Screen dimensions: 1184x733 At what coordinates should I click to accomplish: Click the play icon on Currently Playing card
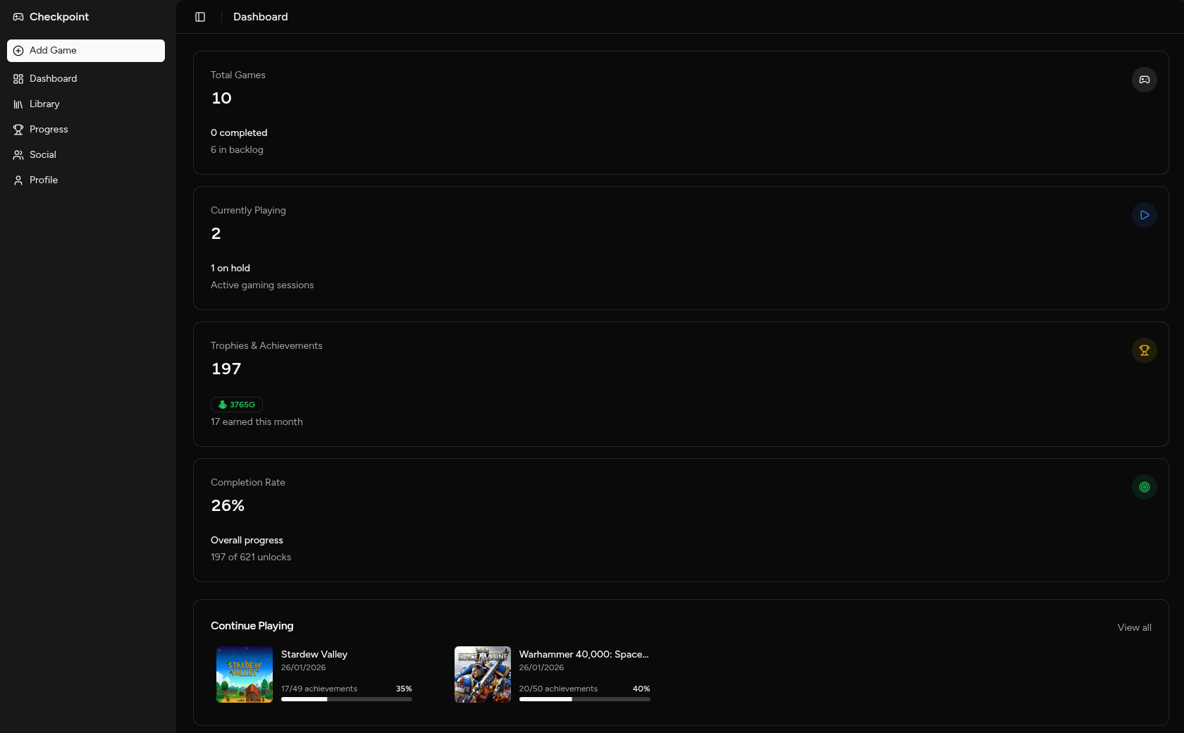click(x=1144, y=215)
